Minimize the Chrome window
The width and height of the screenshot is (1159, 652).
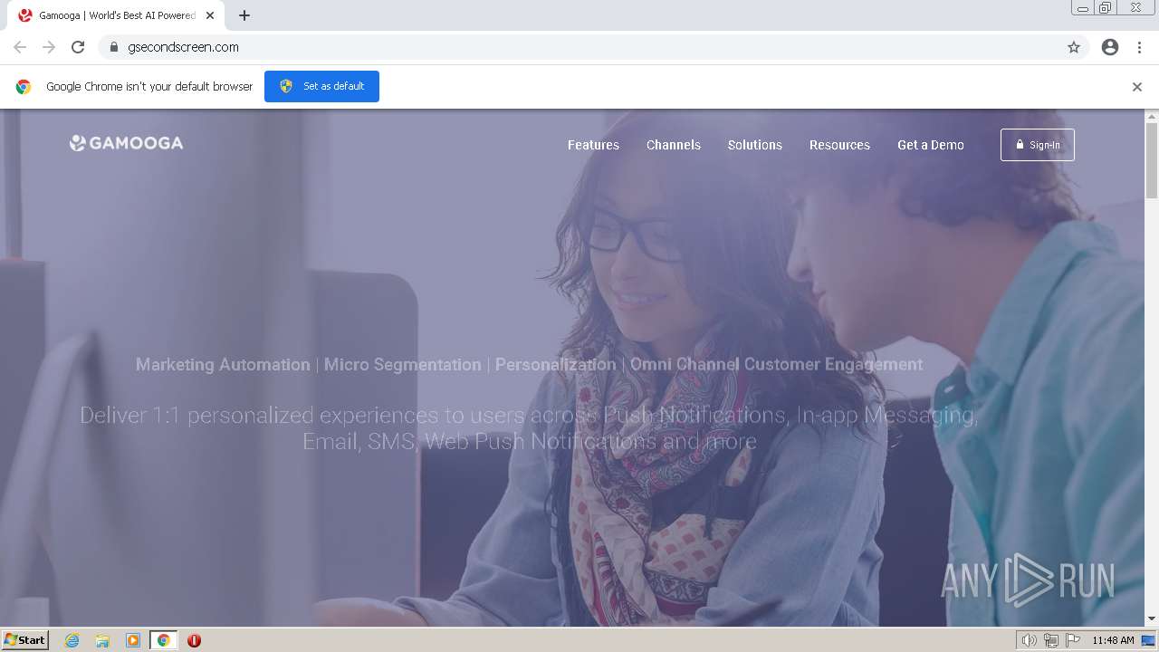(1082, 8)
